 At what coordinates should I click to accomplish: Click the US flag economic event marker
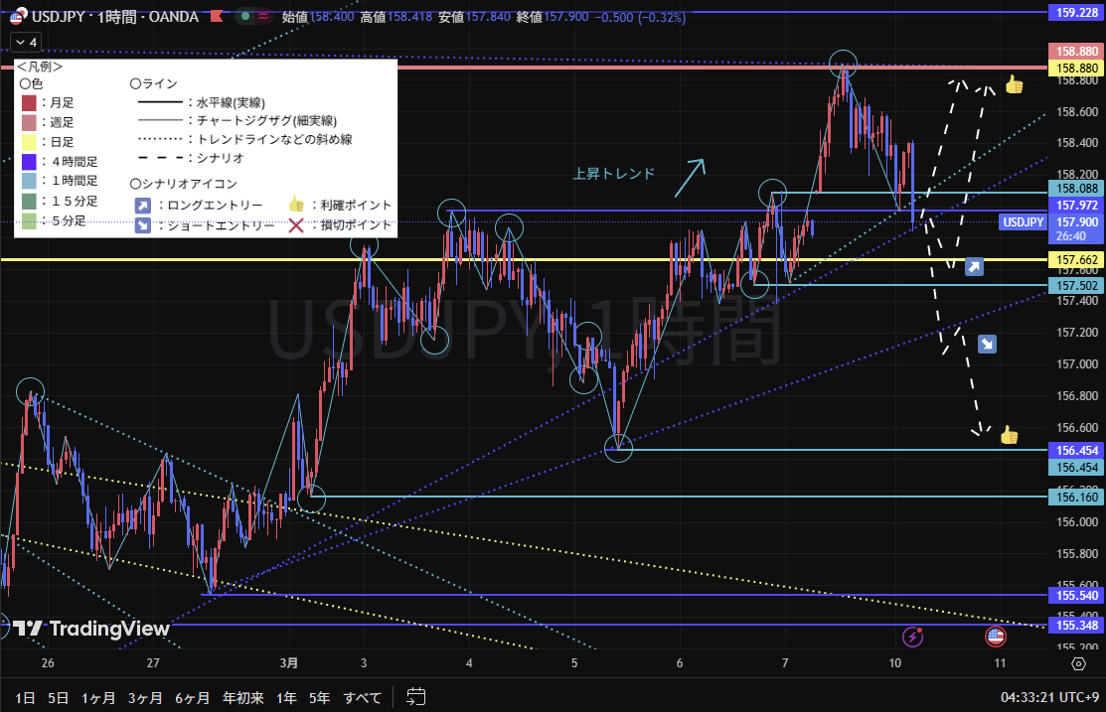click(x=995, y=637)
